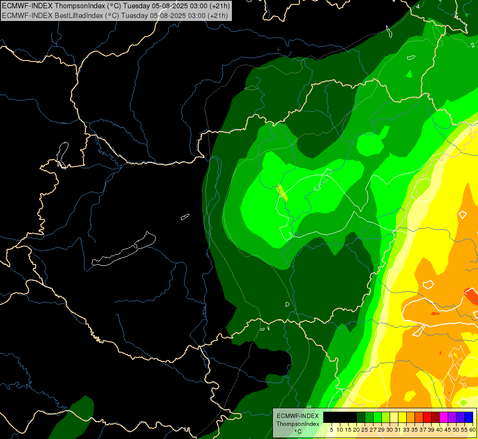Pick the yellow 31–33 legend swatch
This screenshot has width=478, height=439.
coord(402,418)
